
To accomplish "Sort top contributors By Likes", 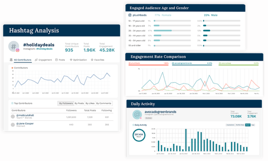I will tap(90, 103).
